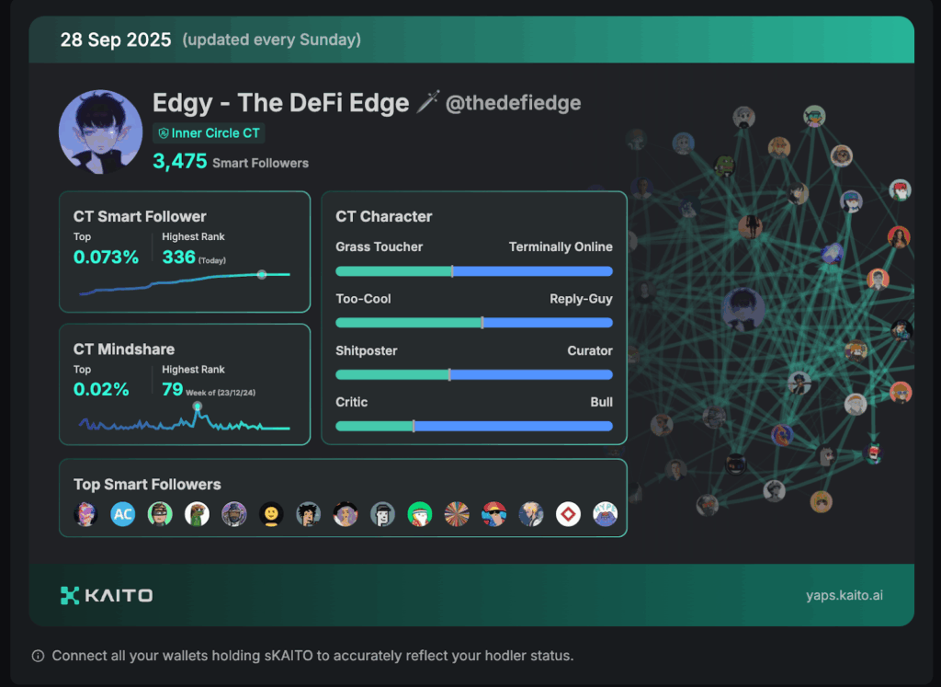The height and width of the screenshot is (687, 941).
Task: Click the CT Smart Follower rank chart marker
Action: pos(262,274)
